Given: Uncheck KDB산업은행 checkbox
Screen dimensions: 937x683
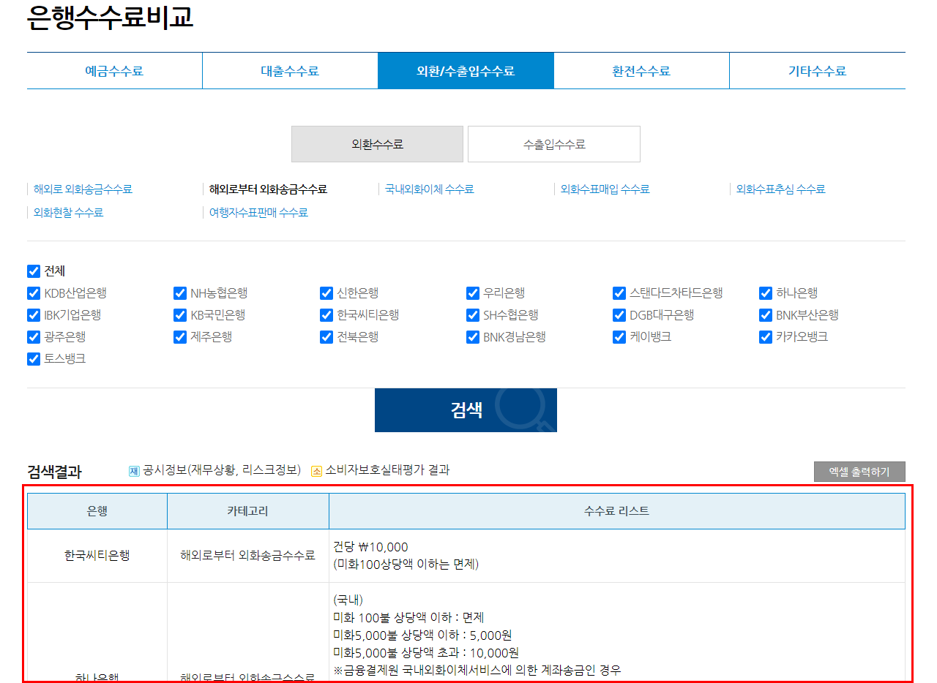Looking at the screenshot, I should pos(34,293).
